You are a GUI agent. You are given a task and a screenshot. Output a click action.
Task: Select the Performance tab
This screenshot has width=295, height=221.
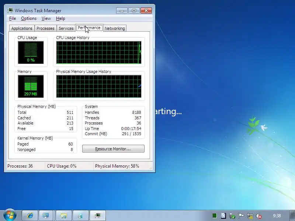[89, 28]
